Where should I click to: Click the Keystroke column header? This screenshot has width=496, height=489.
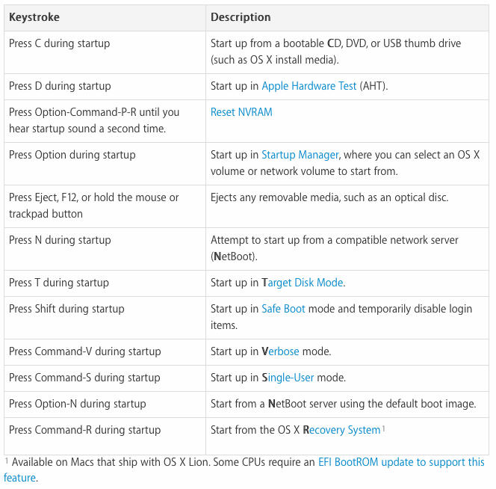tap(34, 16)
